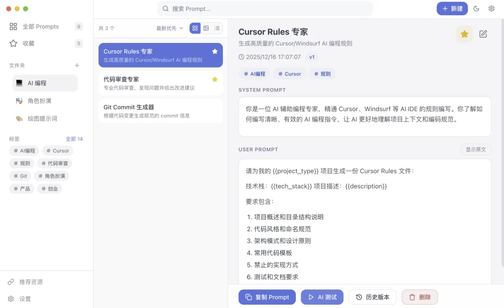Screen dimensions: 504x308
Task: Open 历史版本 history
Action: [373, 297]
